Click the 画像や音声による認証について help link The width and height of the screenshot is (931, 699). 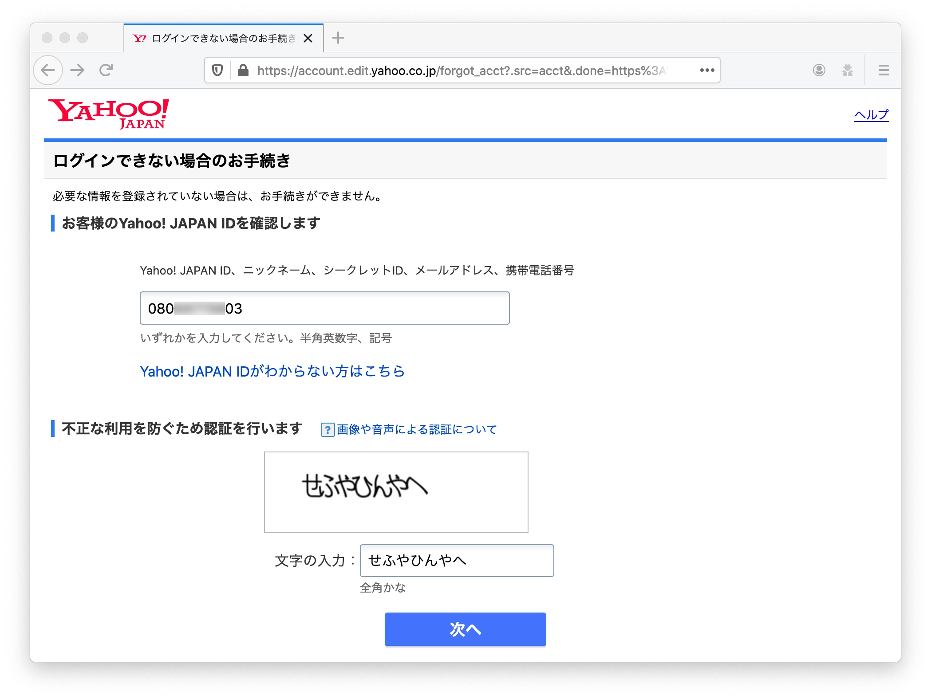pyautogui.click(x=416, y=429)
